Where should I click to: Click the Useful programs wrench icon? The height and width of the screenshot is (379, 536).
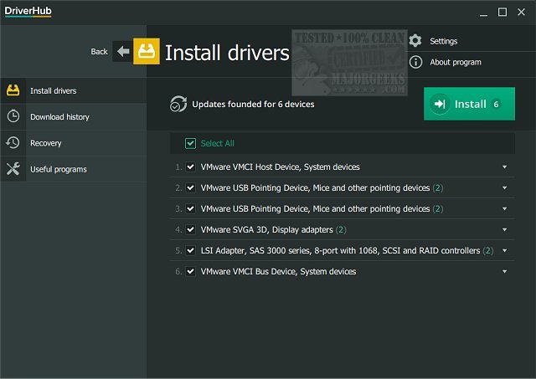pyautogui.click(x=13, y=169)
